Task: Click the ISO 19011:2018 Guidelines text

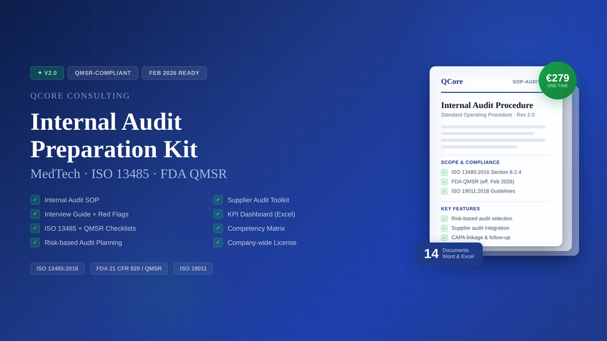Action: tap(483, 191)
